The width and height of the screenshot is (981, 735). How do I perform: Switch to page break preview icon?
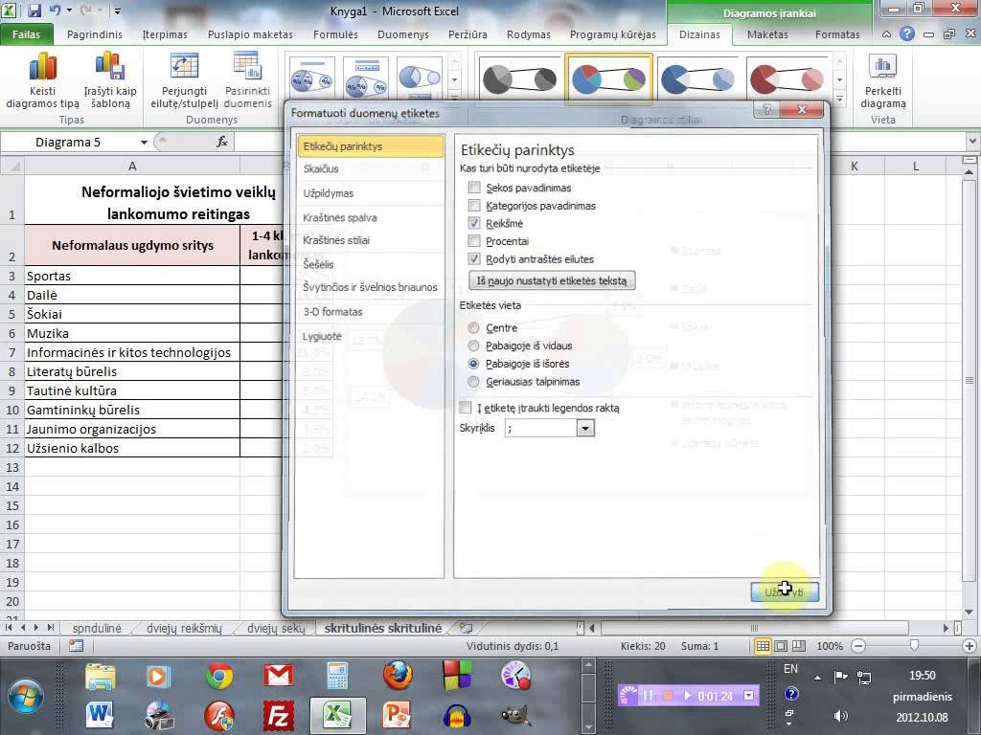tap(799, 646)
